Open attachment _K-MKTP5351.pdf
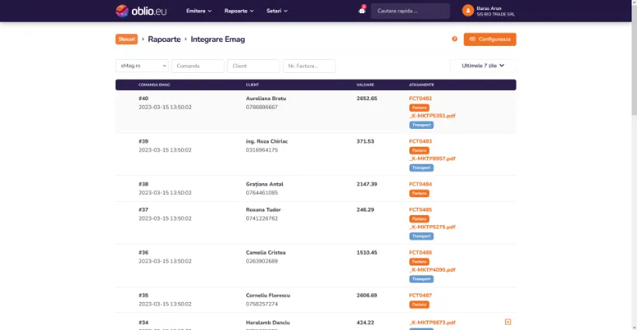The width and height of the screenshot is (637, 330). 432,116
